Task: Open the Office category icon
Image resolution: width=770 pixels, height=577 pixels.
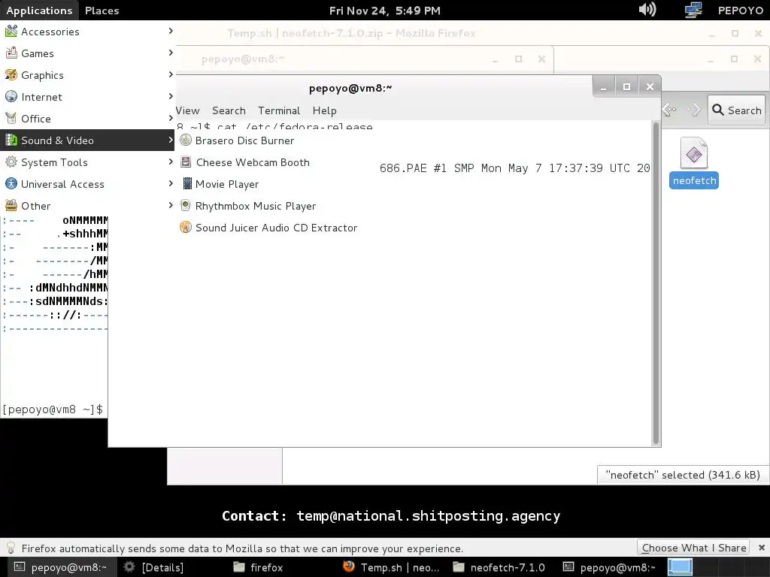Action: tap(11, 118)
